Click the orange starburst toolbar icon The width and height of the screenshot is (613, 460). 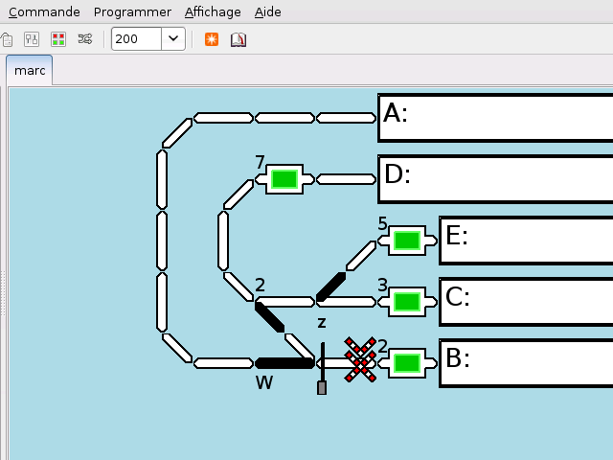click(x=212, y=39)
